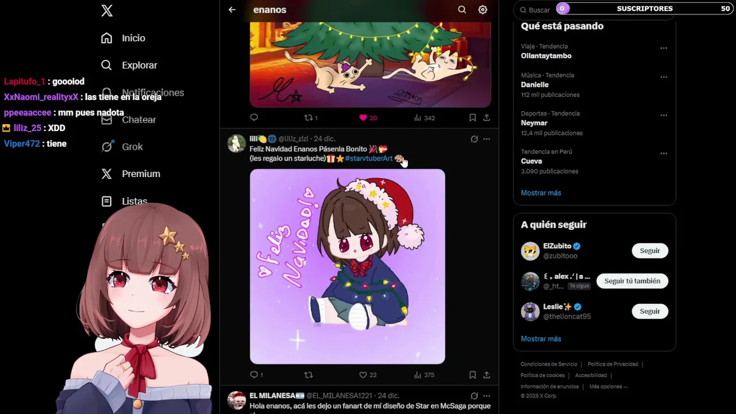Click the #starvtuberArt hashtag link
The height and width of the screenshot is (414, 736).
click(369, 158)
